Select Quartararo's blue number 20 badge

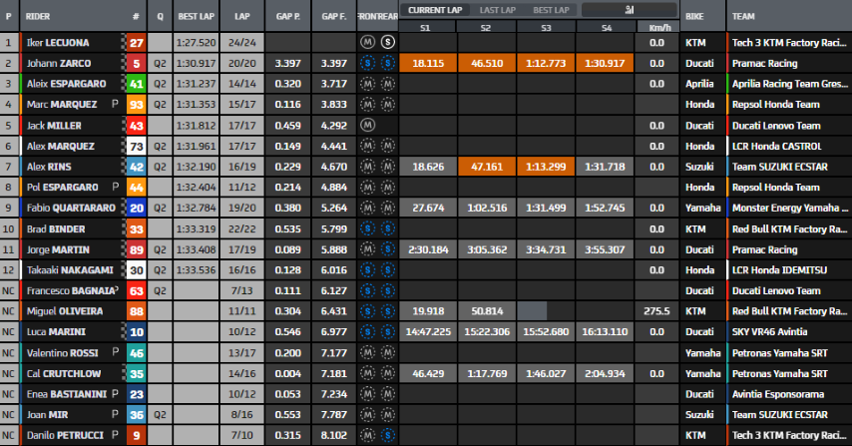tap(137, 209)
